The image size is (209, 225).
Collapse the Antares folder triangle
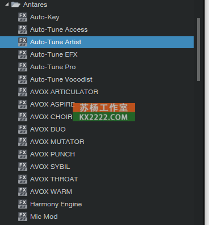7,5
